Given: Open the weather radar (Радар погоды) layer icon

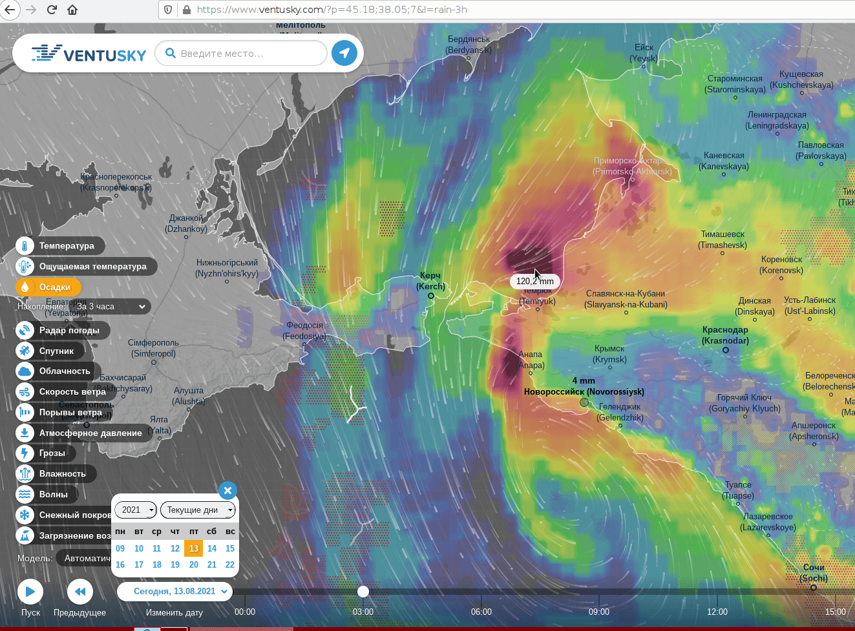Looking at the screenshot, I should coord(25,331).
